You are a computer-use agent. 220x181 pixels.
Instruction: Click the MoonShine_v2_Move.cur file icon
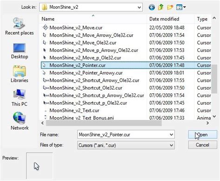(45, 27)
